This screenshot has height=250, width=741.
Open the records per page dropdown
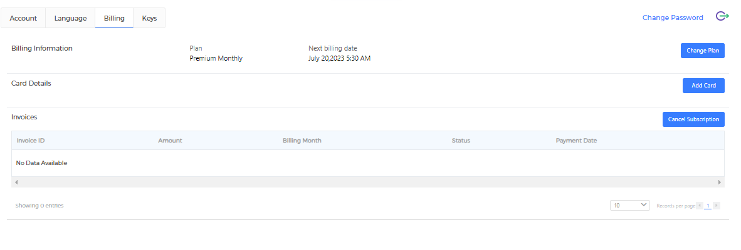(629, 205)
